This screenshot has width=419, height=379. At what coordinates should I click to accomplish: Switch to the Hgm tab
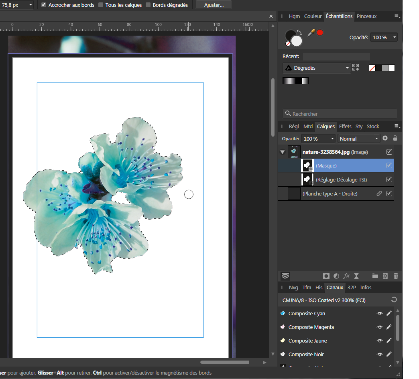tap(294, 16)
